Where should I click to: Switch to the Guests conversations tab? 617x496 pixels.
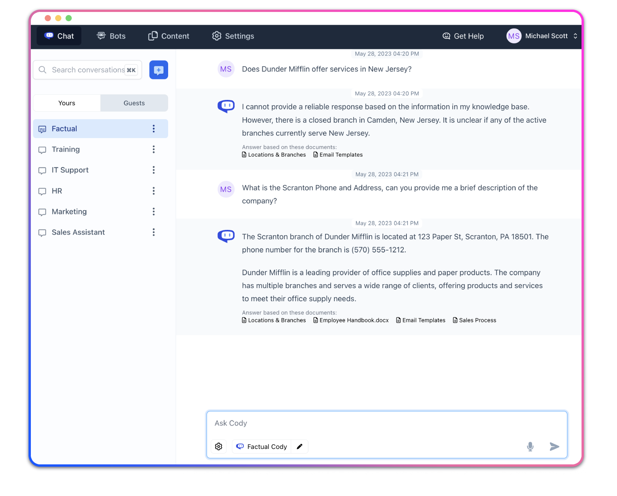pos(134,103)
